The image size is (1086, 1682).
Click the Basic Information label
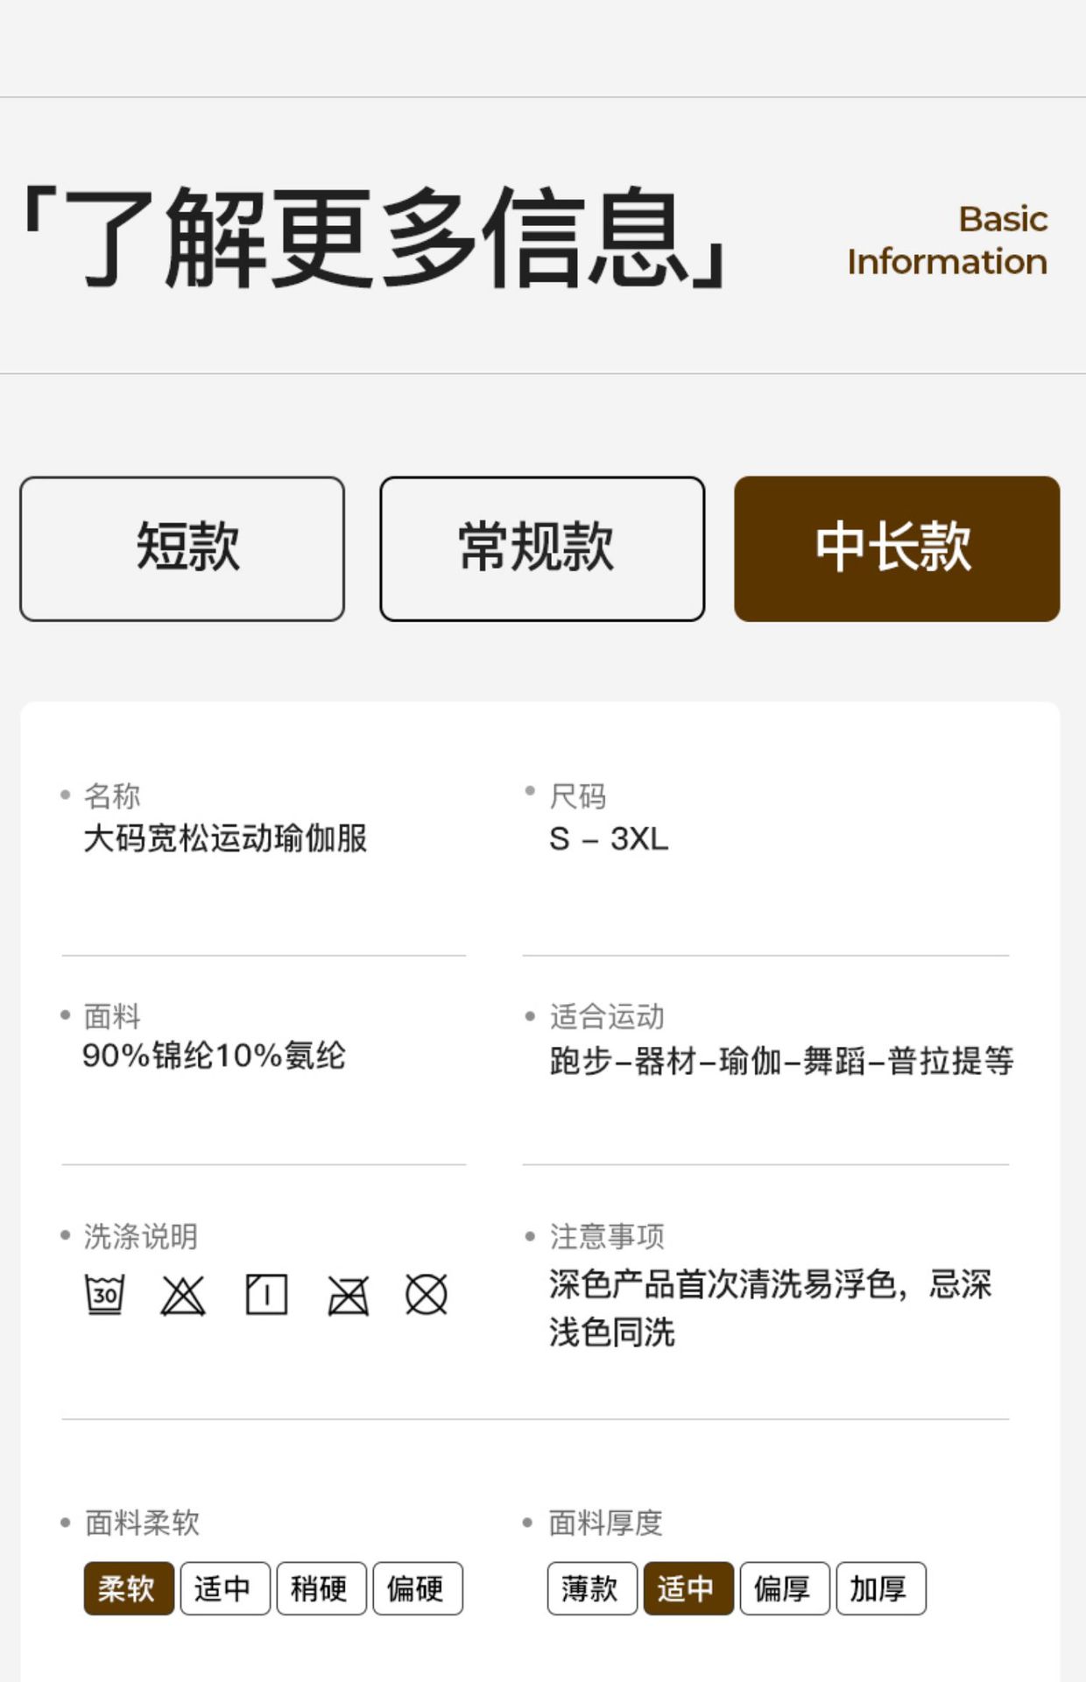947,240
